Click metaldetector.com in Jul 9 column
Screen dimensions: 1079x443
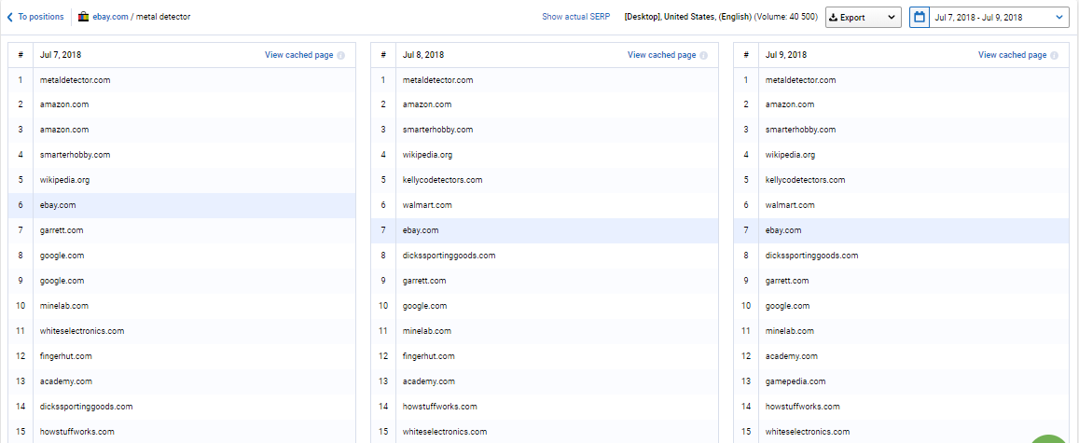click(x=800, y=80)
